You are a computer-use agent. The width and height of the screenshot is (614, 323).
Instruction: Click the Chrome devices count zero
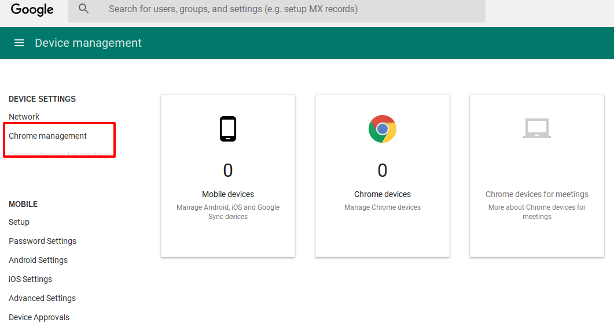382,170
